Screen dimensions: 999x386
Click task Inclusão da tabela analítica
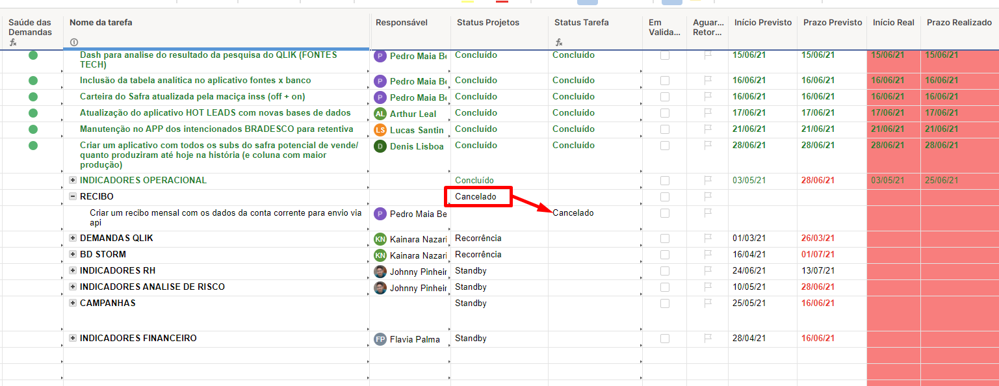[195, 81]
